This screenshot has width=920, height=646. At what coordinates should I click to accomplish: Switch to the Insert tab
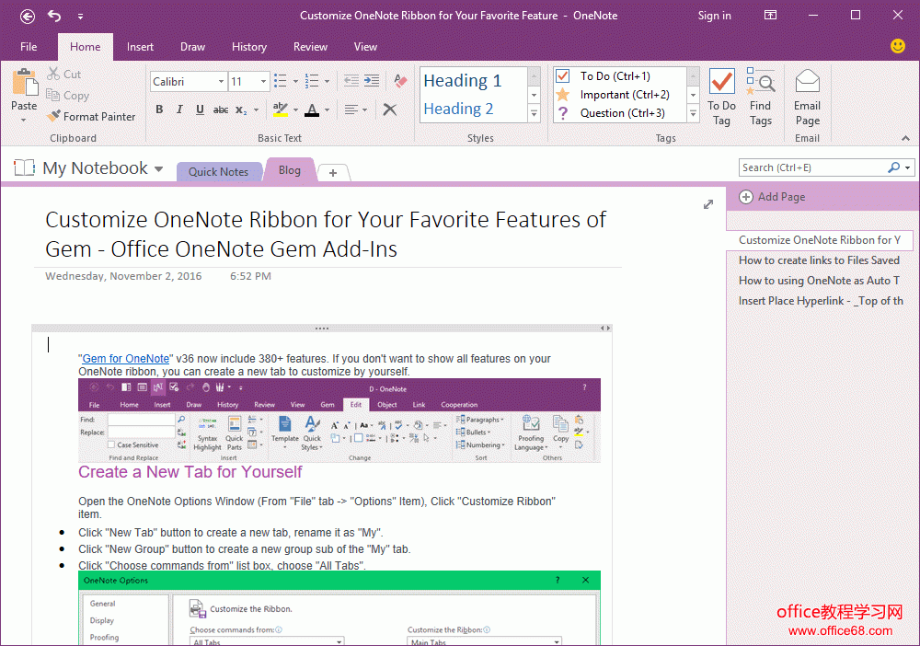click(x=140, y=47)
